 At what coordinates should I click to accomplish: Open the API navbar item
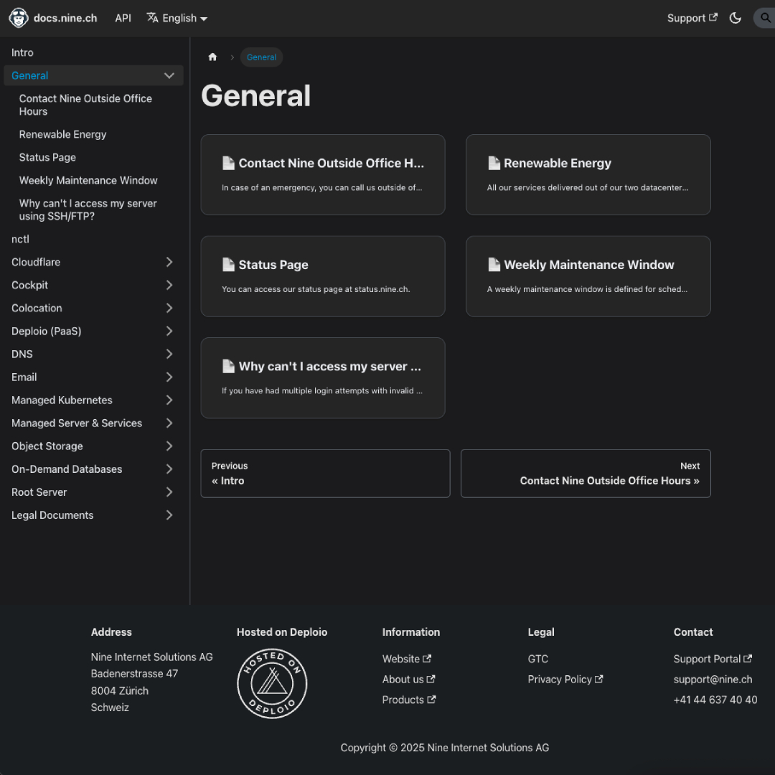[x=123, y=18]
